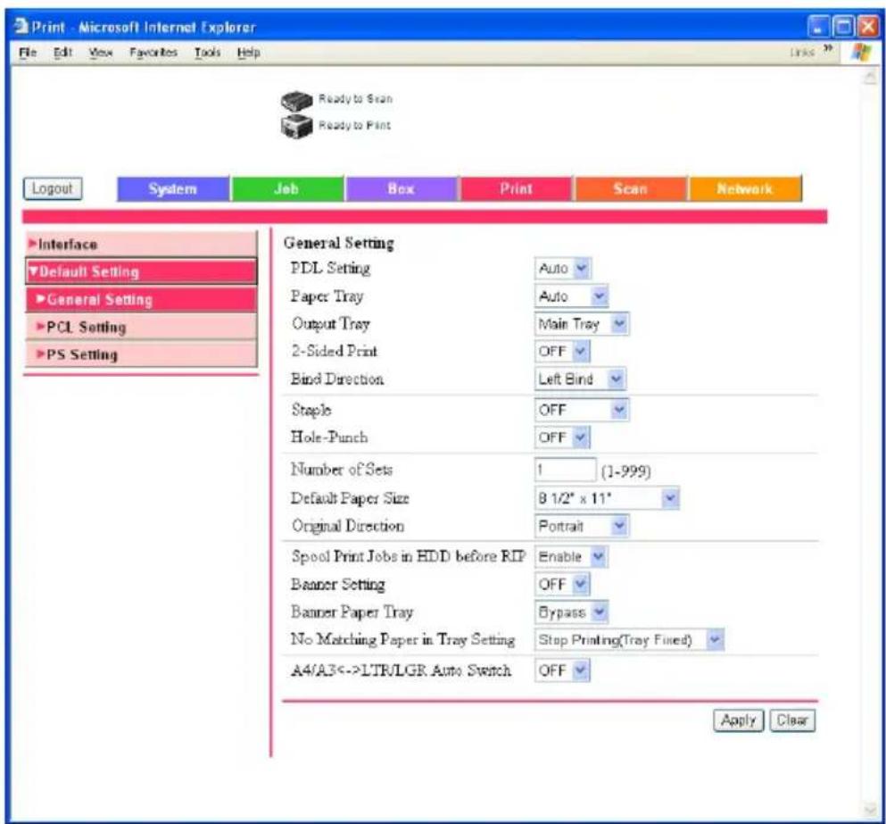
Task: Click the '(1-999)' range hint text
Action: click(626, 471)
